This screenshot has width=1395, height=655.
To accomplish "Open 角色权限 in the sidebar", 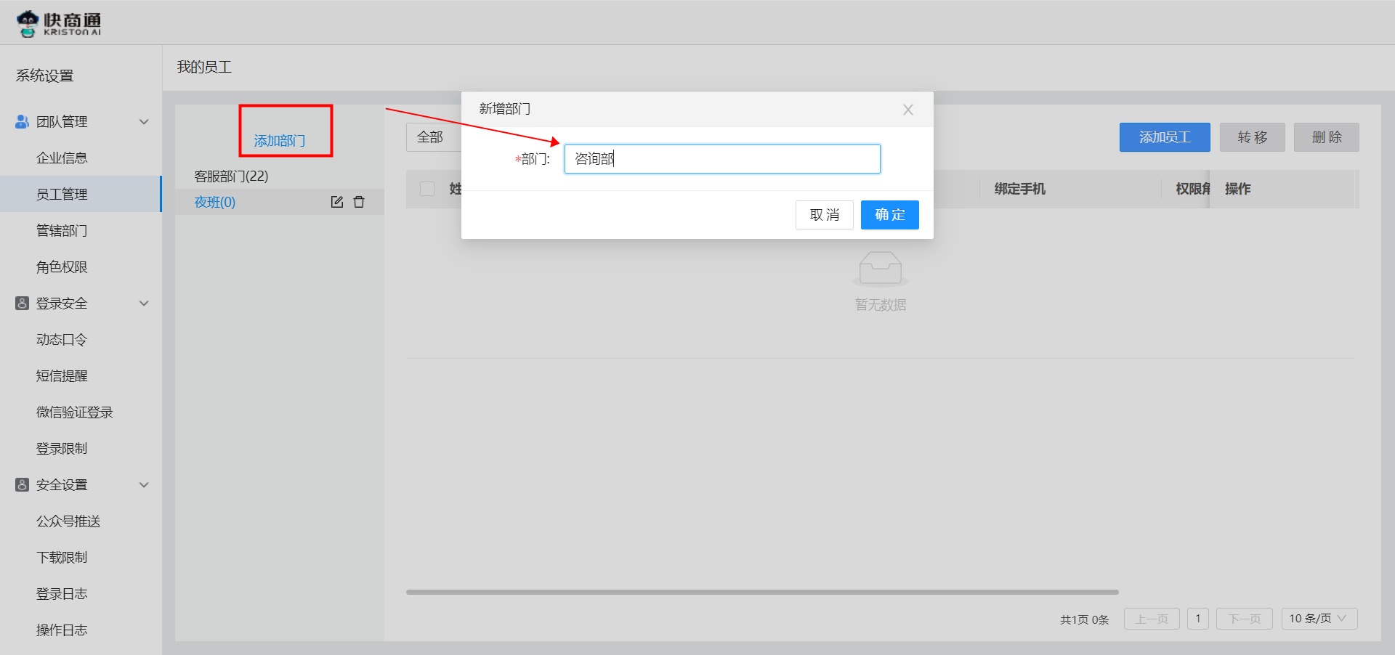I will click(x=62, y=267).
